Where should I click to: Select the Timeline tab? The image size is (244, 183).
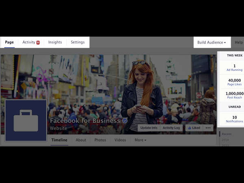59,140
